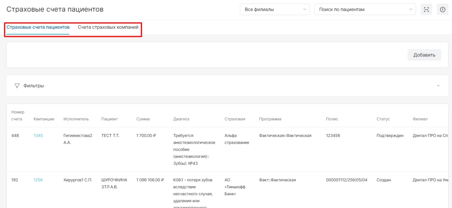The image size is (452, 208).
Task: Open receipt link 1345
Action: 38,136
